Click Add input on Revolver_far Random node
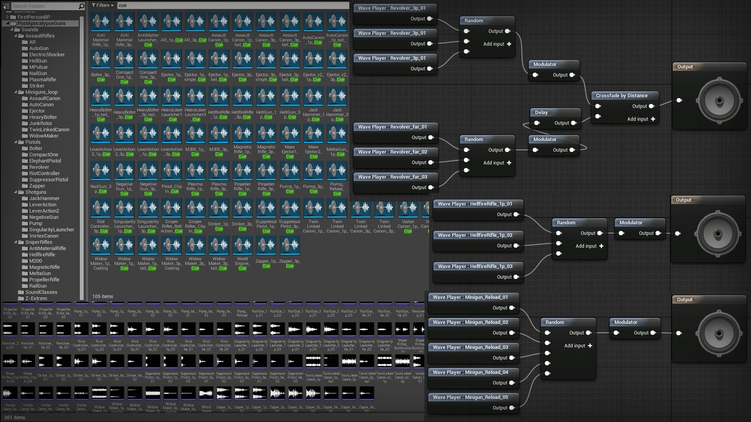 [497, 163]
